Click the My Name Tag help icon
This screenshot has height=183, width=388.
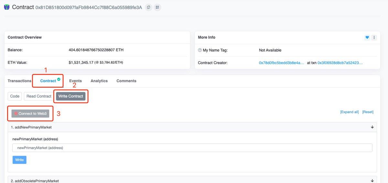[x=200, y=50]
